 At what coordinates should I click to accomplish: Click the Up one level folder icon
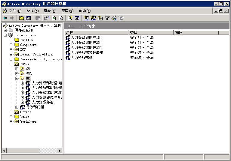[x=21, y=18]
